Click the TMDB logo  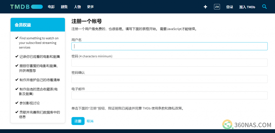coord(27,7)
